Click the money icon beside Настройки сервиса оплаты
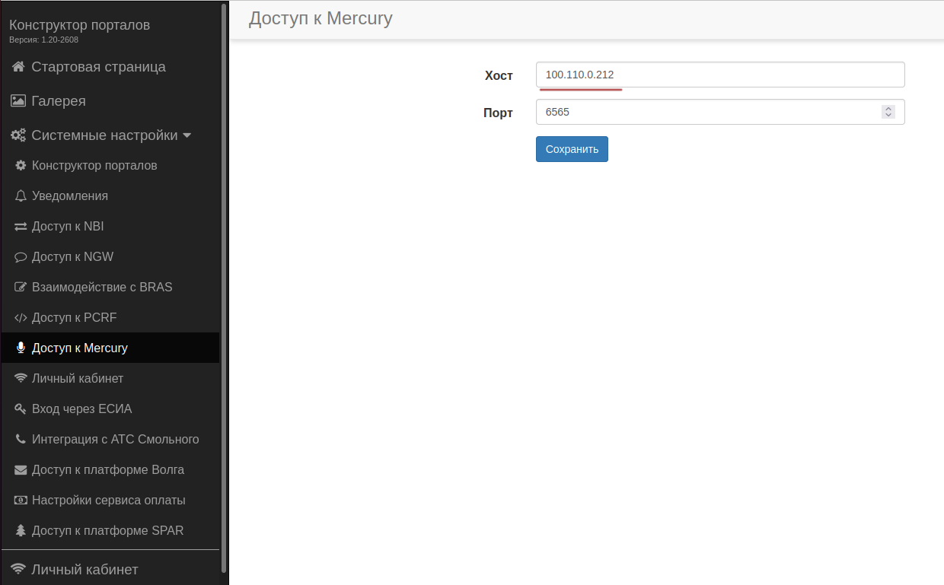The image size is (944, 585). 21,500
